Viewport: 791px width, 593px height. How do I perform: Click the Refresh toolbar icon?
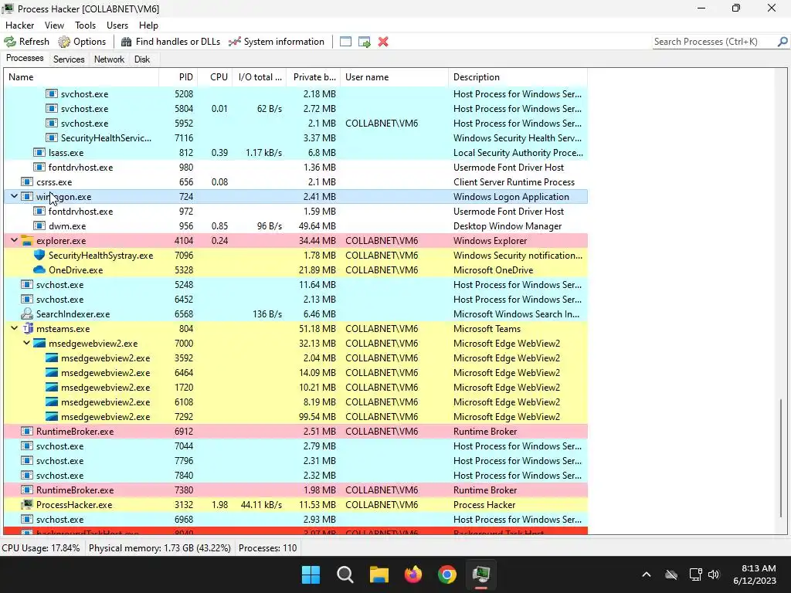[x=10, y=42]
